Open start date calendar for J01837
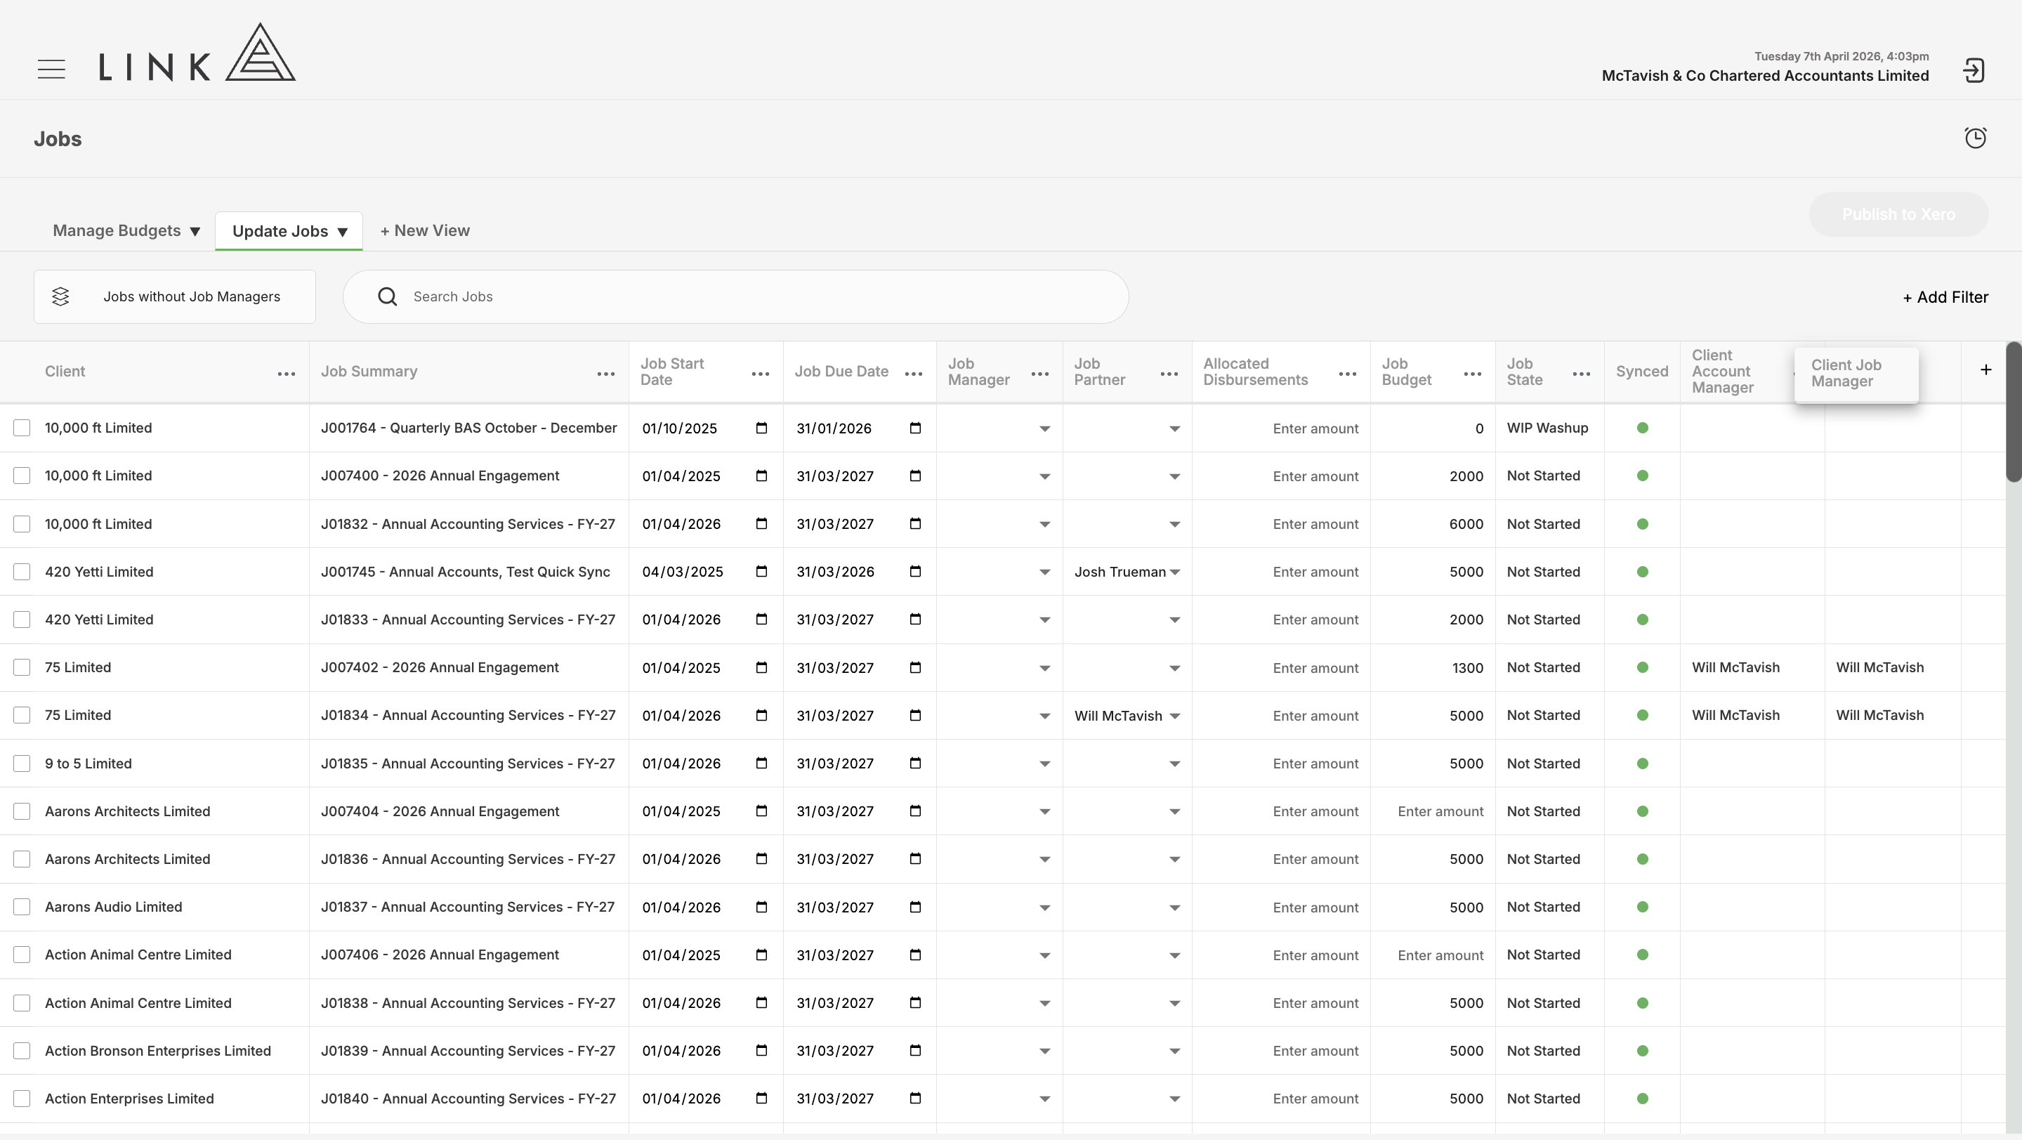 point(761,907)
